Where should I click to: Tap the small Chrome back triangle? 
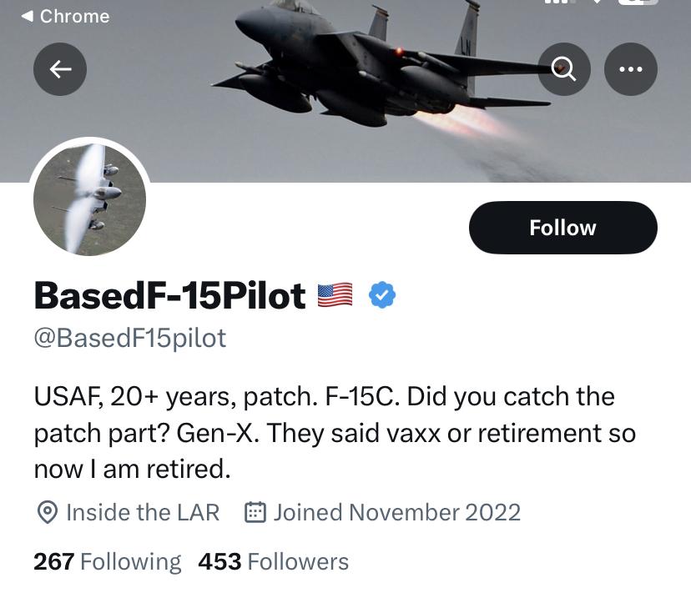point(28,17)
